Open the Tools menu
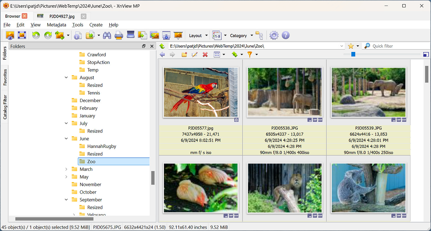 pyautogui.click(x=78, y=25)
